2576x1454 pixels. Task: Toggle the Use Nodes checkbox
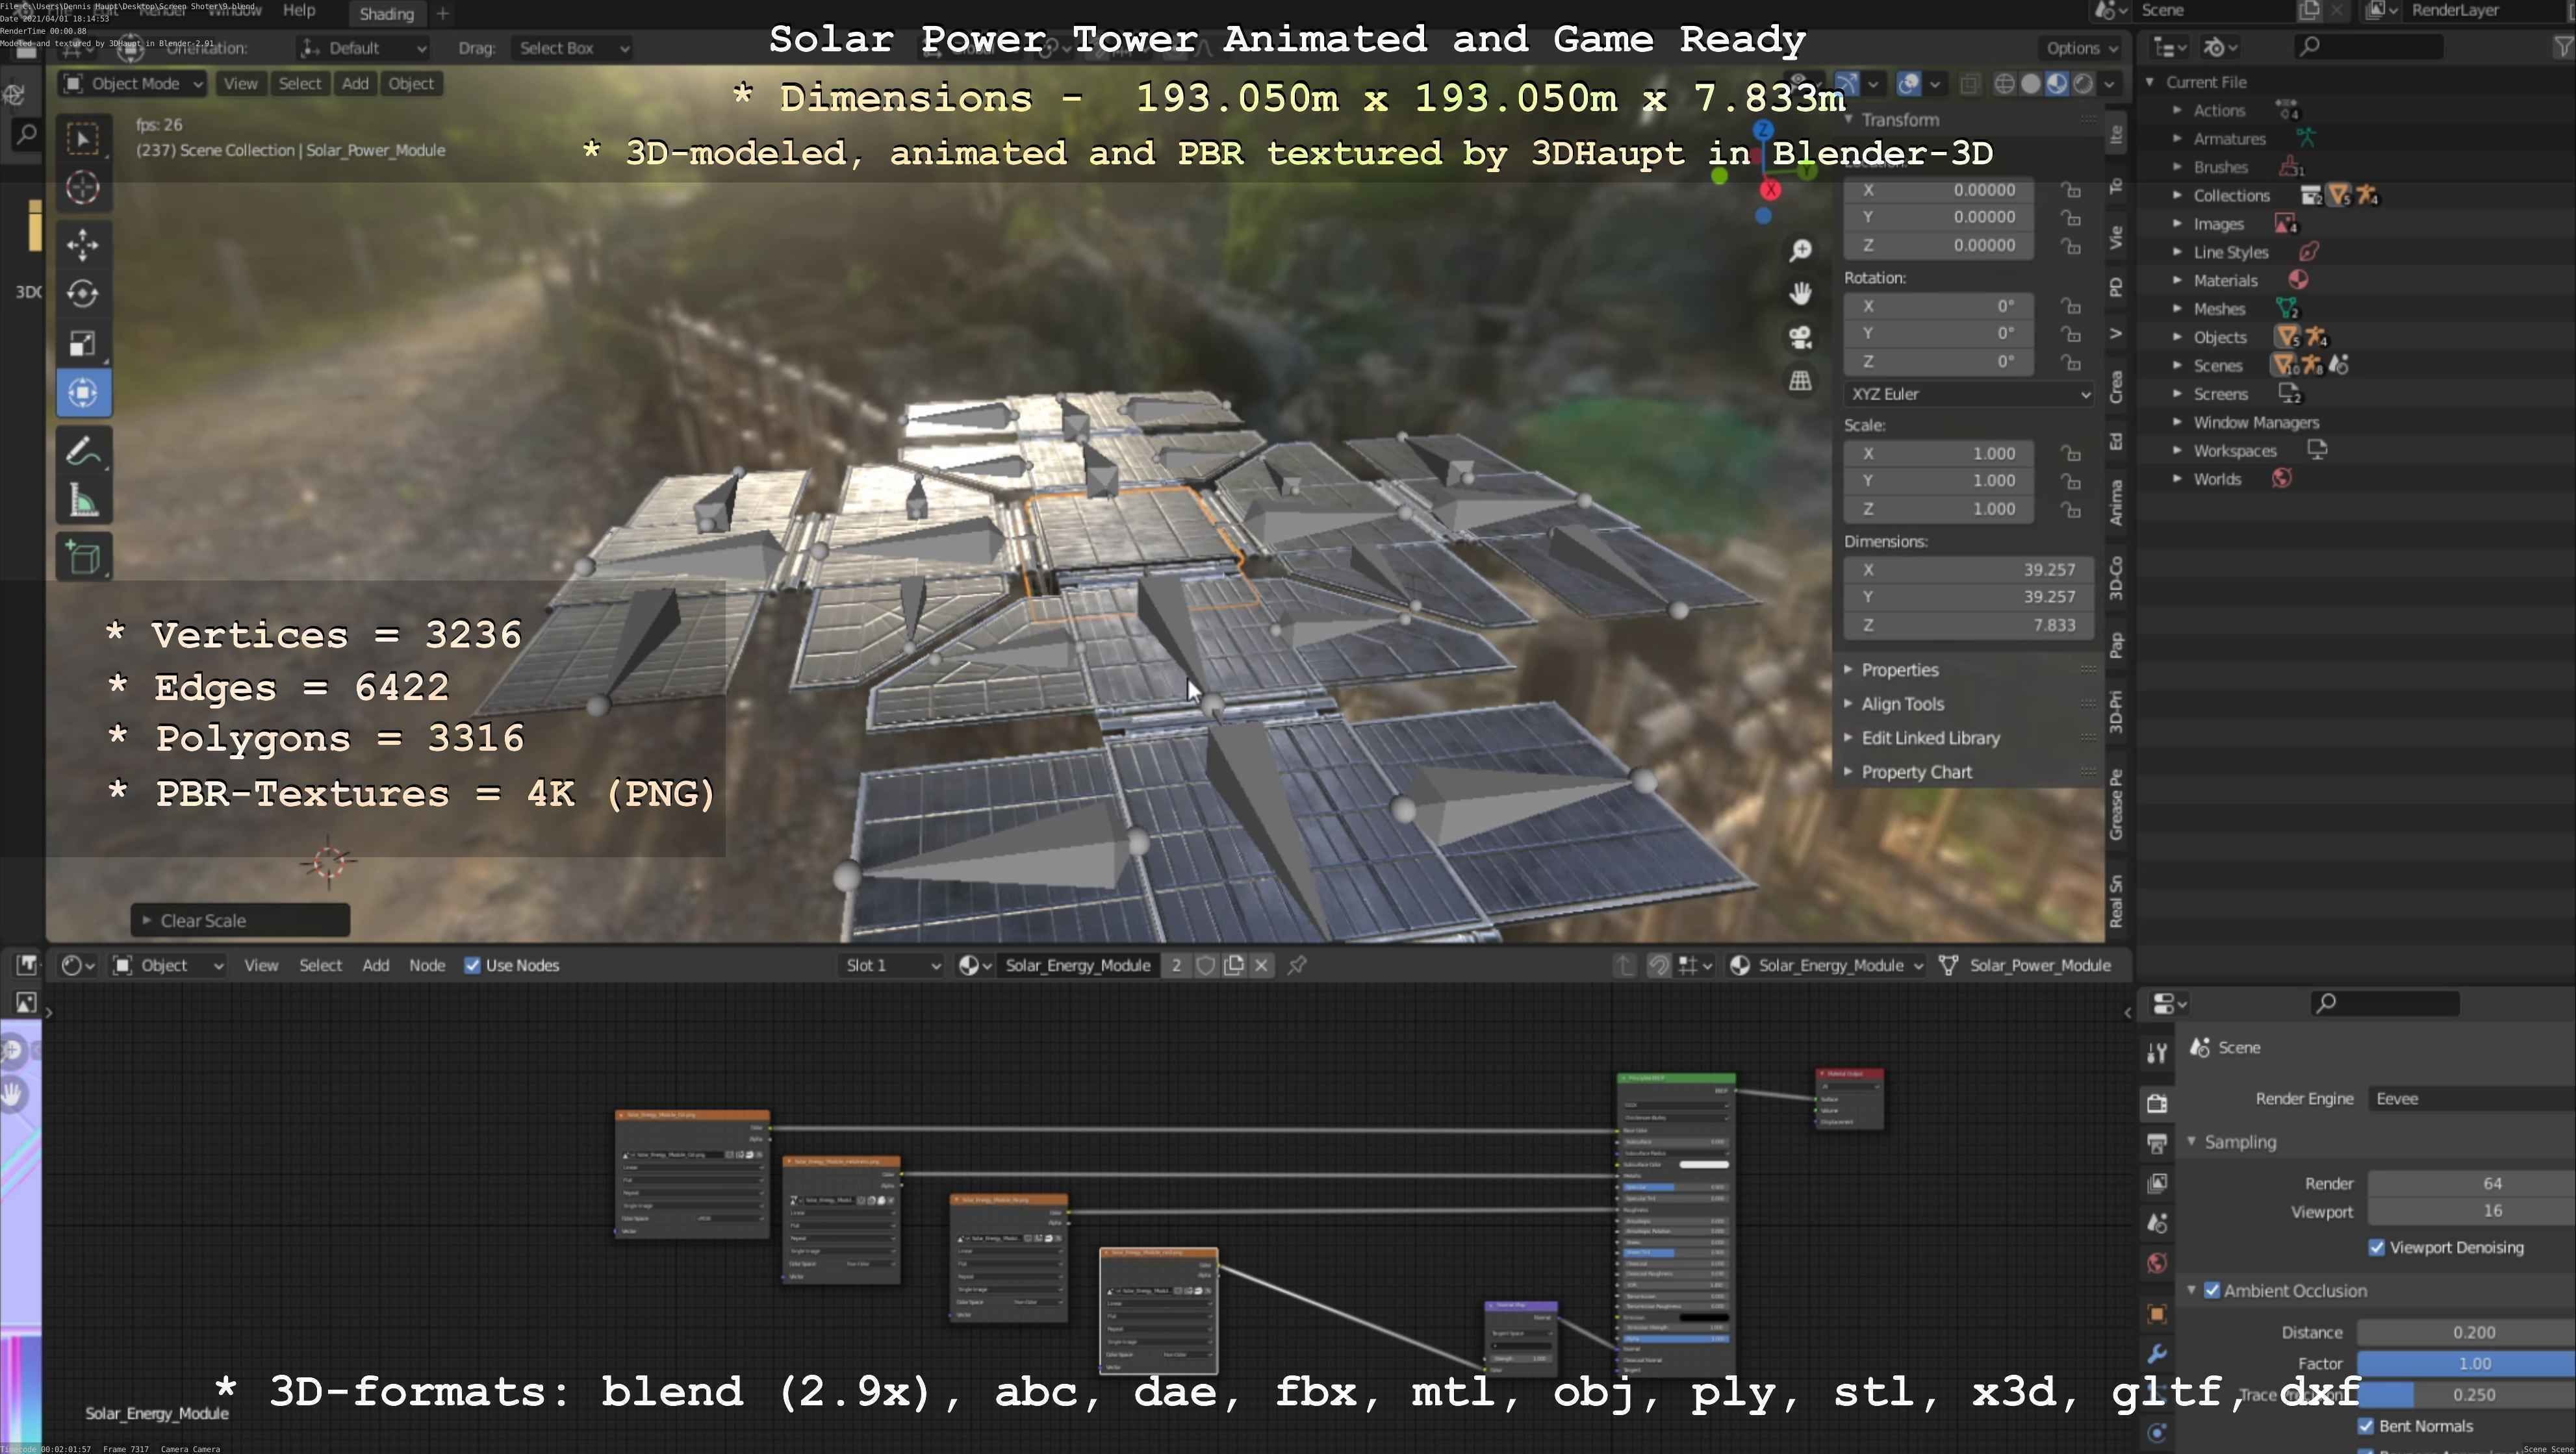click(x=473, y=966)
